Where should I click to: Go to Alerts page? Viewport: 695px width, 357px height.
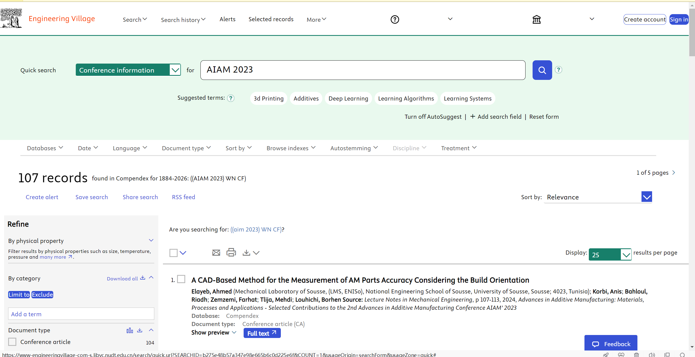click(x=228, y=19)
